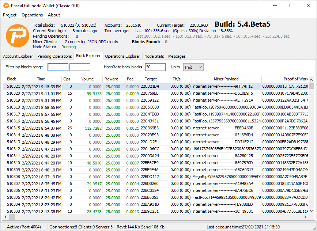Click the MegaRipZ miner payload cell

(226, 177)
